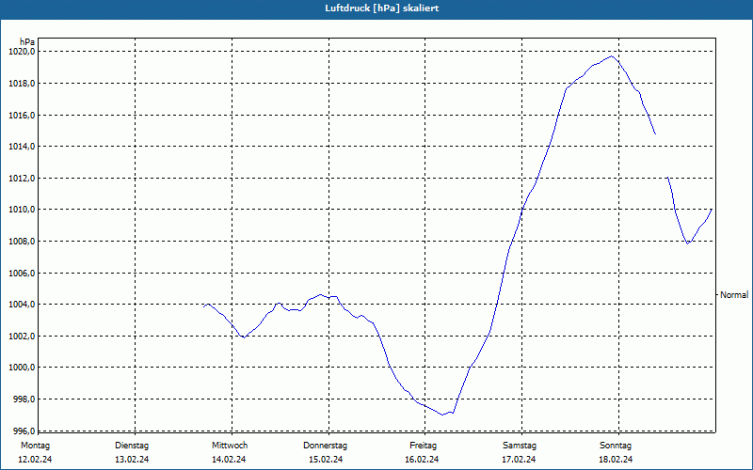Select the 'Dienstag' day label
This screenshot has width=753, height=470.
[x=132, y=446]
